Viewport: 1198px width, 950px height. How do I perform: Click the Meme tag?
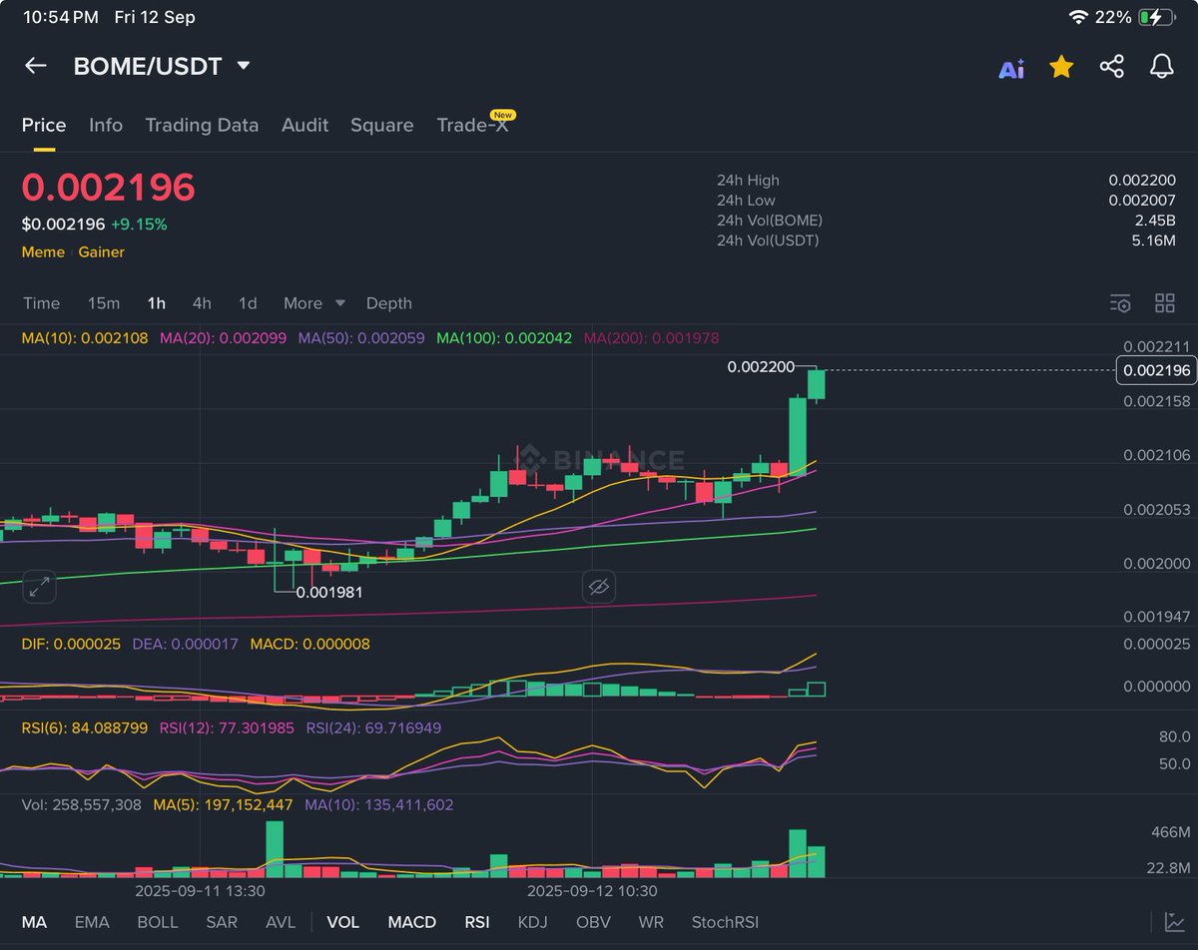(43, 252)
